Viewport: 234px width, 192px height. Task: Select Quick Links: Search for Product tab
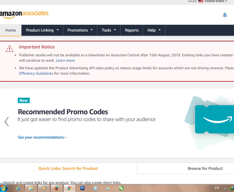pyautogui.click(x=68, y=168)
